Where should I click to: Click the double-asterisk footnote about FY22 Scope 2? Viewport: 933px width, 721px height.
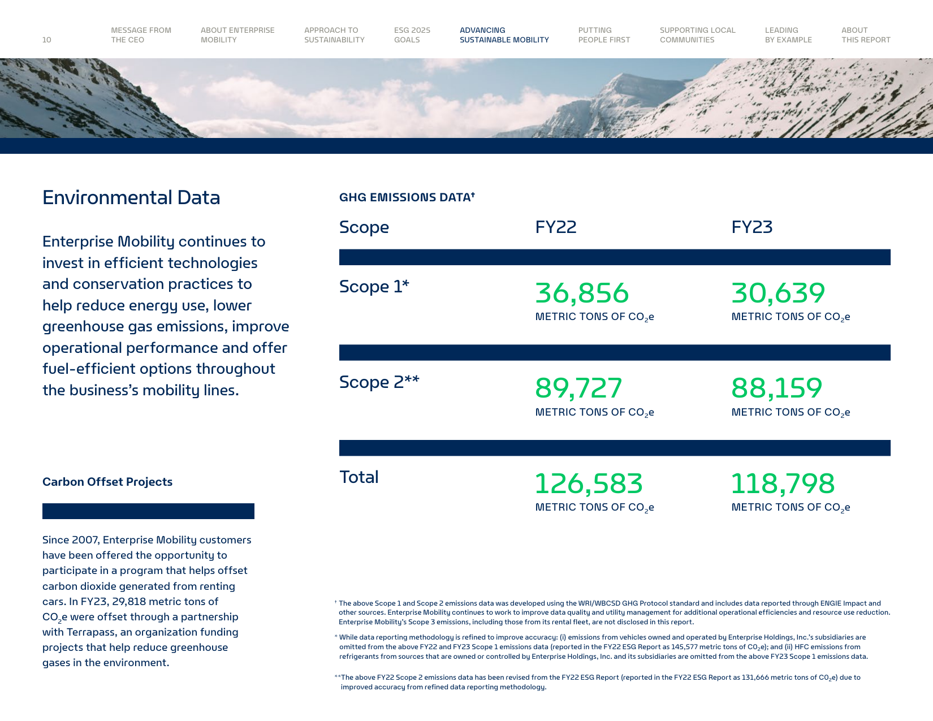tap(598, 682)
